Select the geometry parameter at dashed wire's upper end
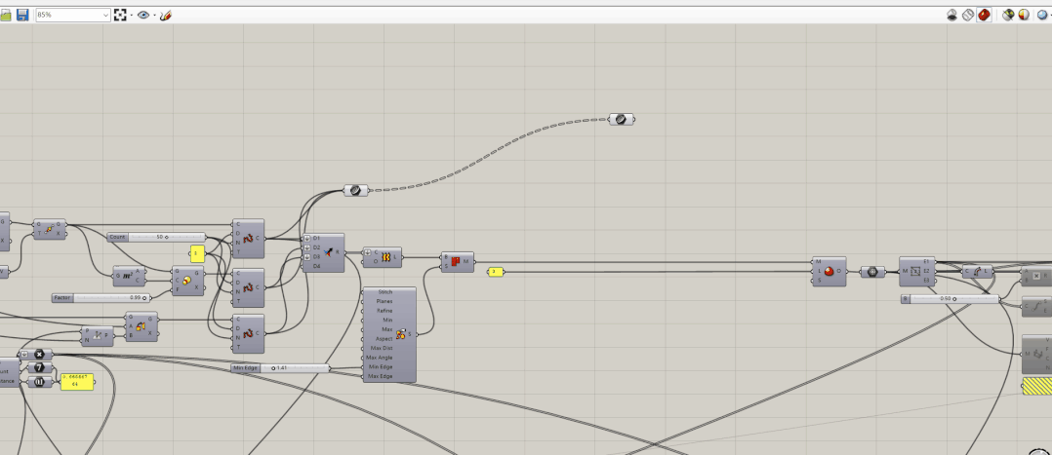Screen dimensions: 1052x455 pos(622,119)
